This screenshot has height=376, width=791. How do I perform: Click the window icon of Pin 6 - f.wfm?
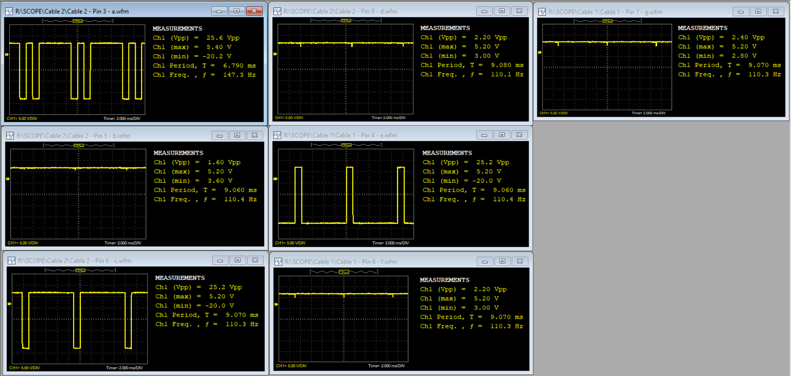click(278, 262)
